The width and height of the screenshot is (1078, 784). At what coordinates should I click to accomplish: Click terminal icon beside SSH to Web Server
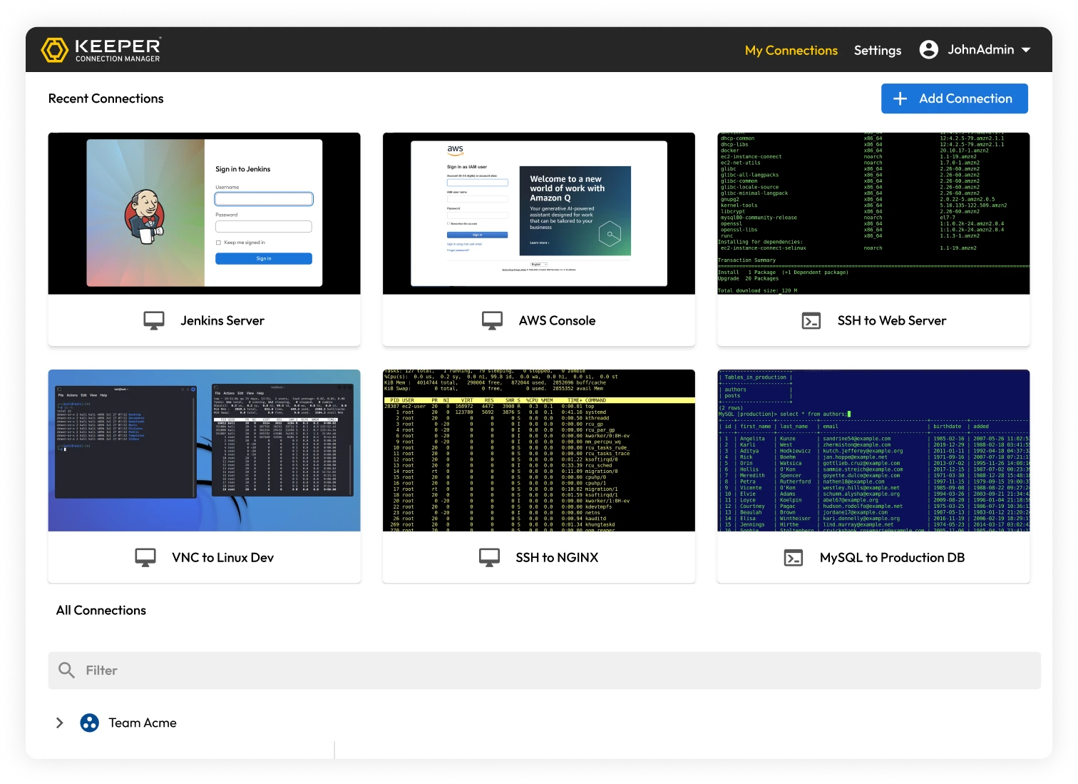click(811, 321)
